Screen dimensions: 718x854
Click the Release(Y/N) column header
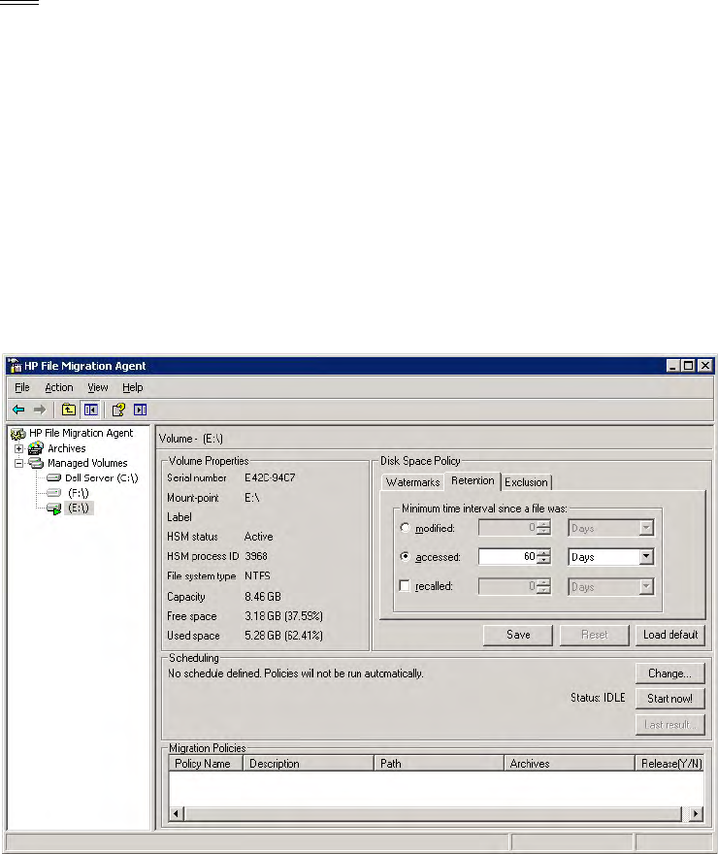tap(670, 764)
